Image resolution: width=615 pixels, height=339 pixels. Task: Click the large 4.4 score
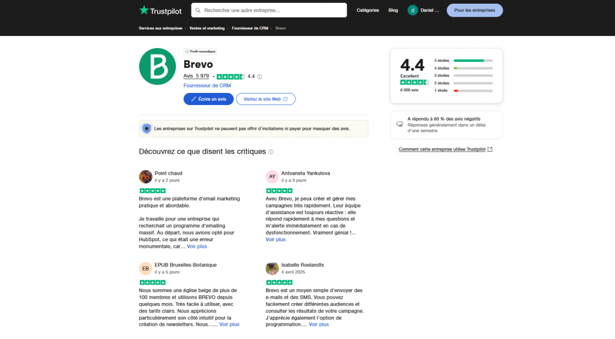point(412,65)
